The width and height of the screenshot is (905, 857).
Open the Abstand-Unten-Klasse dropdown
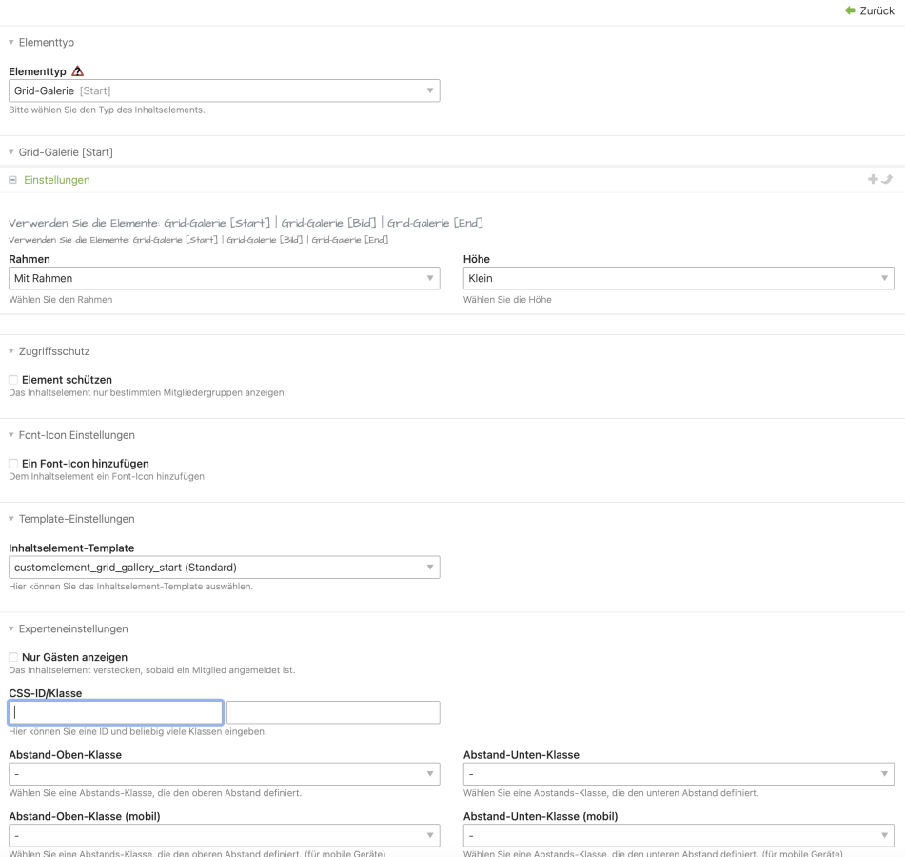coord(679,774)
